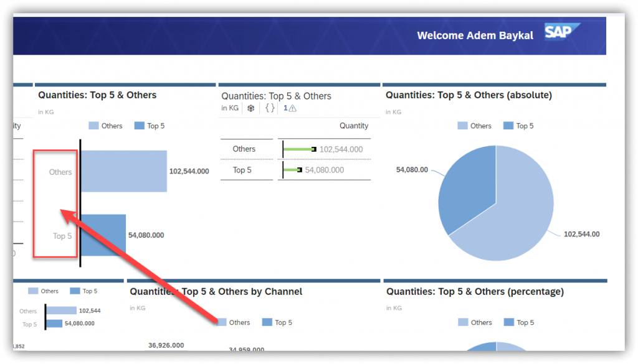Click the Quantity column header
This screenshot has height=364, width=638.
[354, 126]
